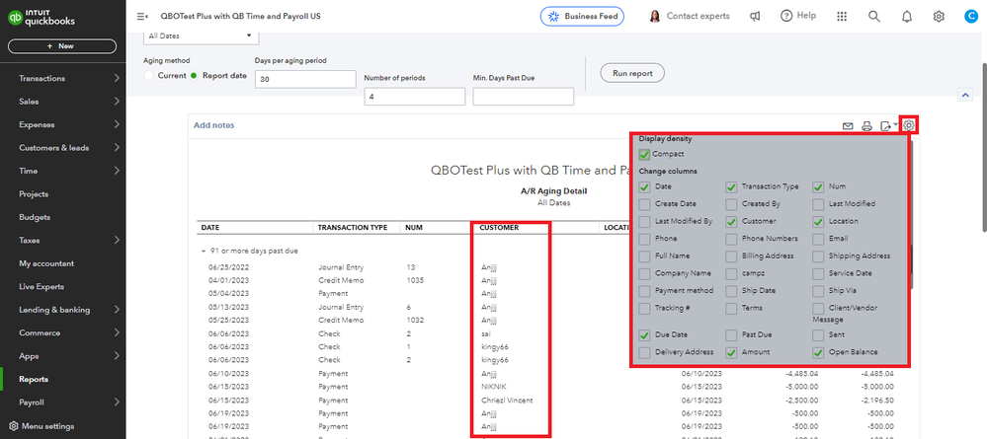Click the Number of periods field
The width and height of the screenshot is (987, 439).
[x=415, y=97]
